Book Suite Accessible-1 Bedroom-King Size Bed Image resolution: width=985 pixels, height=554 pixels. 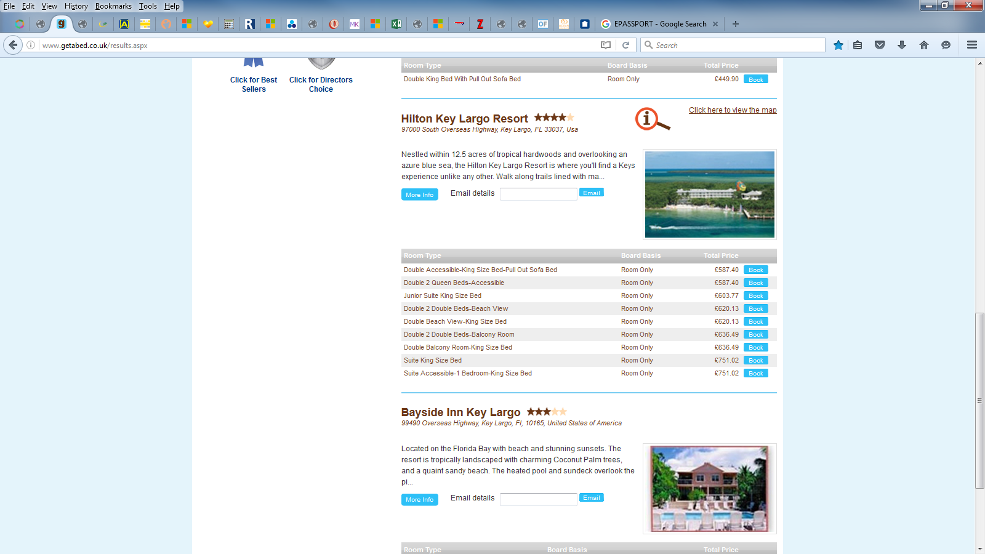[756, 373]
